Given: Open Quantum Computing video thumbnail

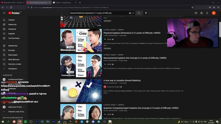Looking at the screenshot, I should [x=81, y=112].
